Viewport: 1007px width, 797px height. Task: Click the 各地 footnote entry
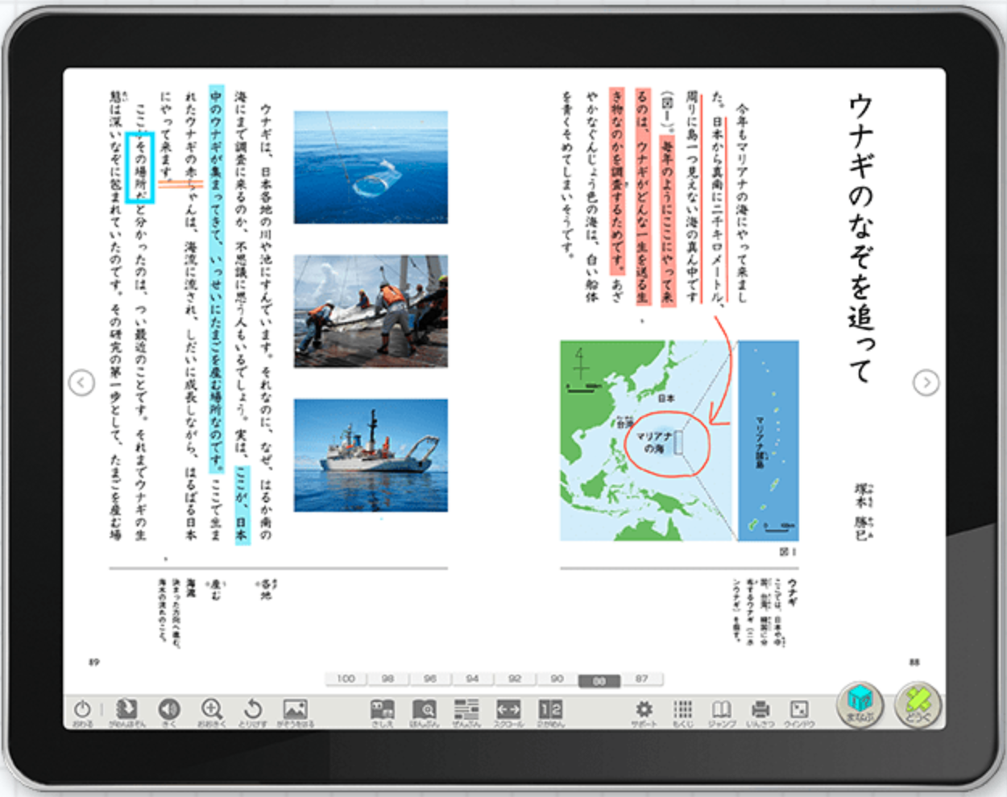tap(265, 589)
